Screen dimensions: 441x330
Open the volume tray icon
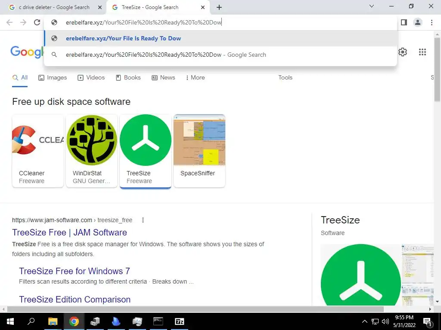(385, 321)
